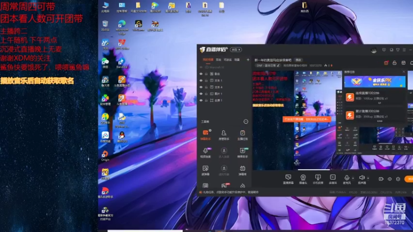Open the WPS Office desktop icon
Image resolution: width=413 pixels, height=232 pixels.
[122, 44]
